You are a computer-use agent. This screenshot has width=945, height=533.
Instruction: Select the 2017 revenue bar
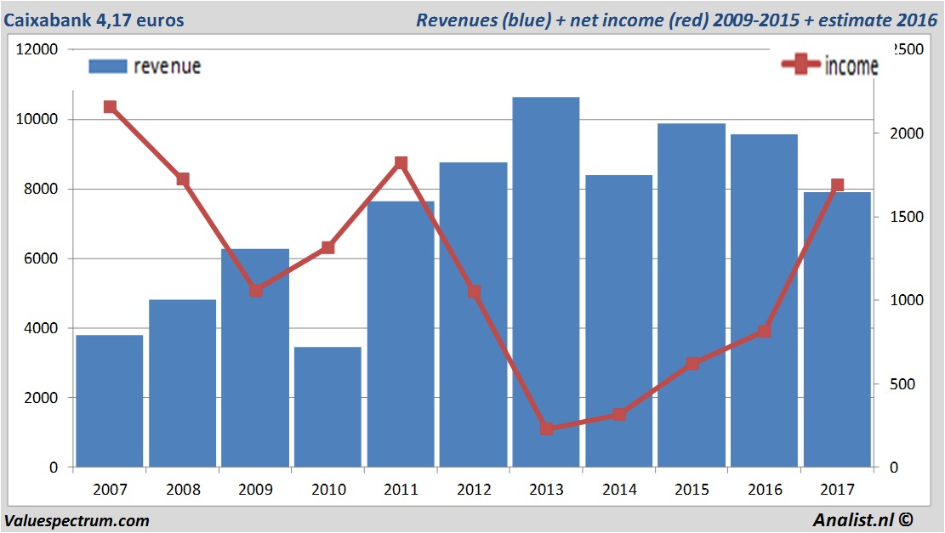[x=837, y=330]
